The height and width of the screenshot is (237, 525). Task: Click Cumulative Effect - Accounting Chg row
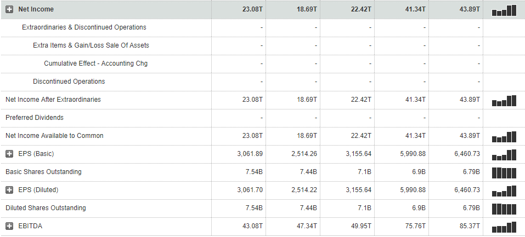pos(95,63)
